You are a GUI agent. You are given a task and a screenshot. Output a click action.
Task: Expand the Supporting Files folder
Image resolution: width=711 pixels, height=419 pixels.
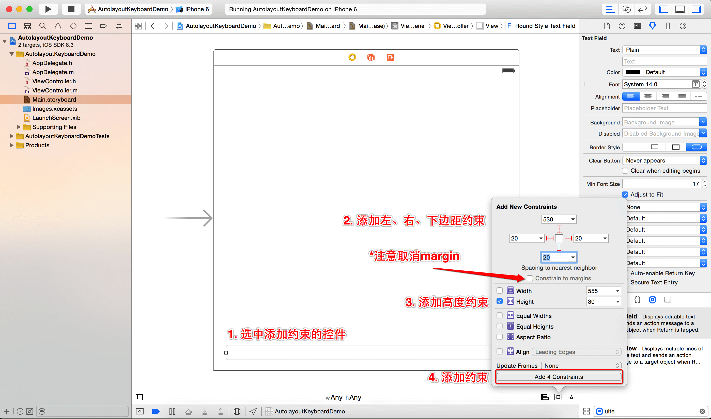(19, 127)
